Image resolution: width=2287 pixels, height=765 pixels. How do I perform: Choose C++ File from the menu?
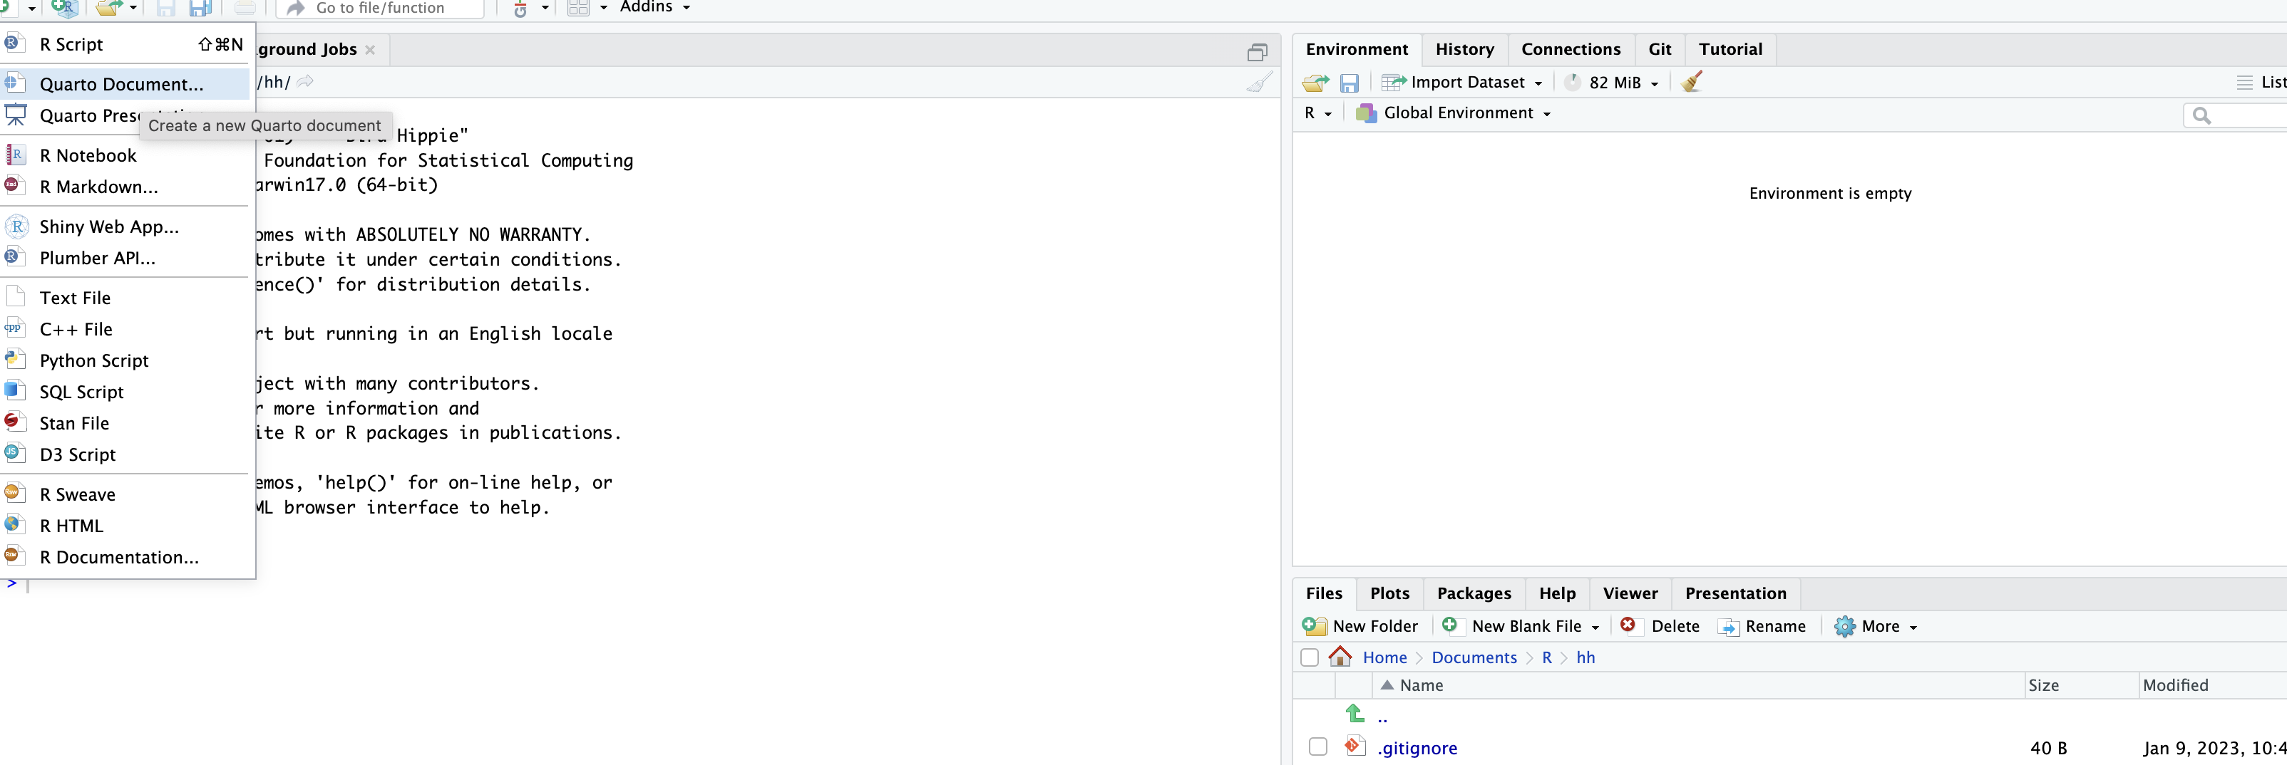point(125,329)
